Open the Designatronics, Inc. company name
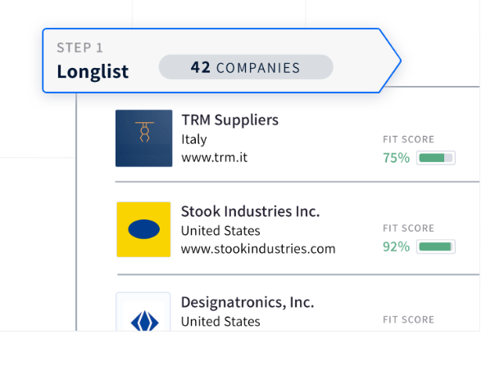This screenshot has height=375, width=504. coord(247,302)
